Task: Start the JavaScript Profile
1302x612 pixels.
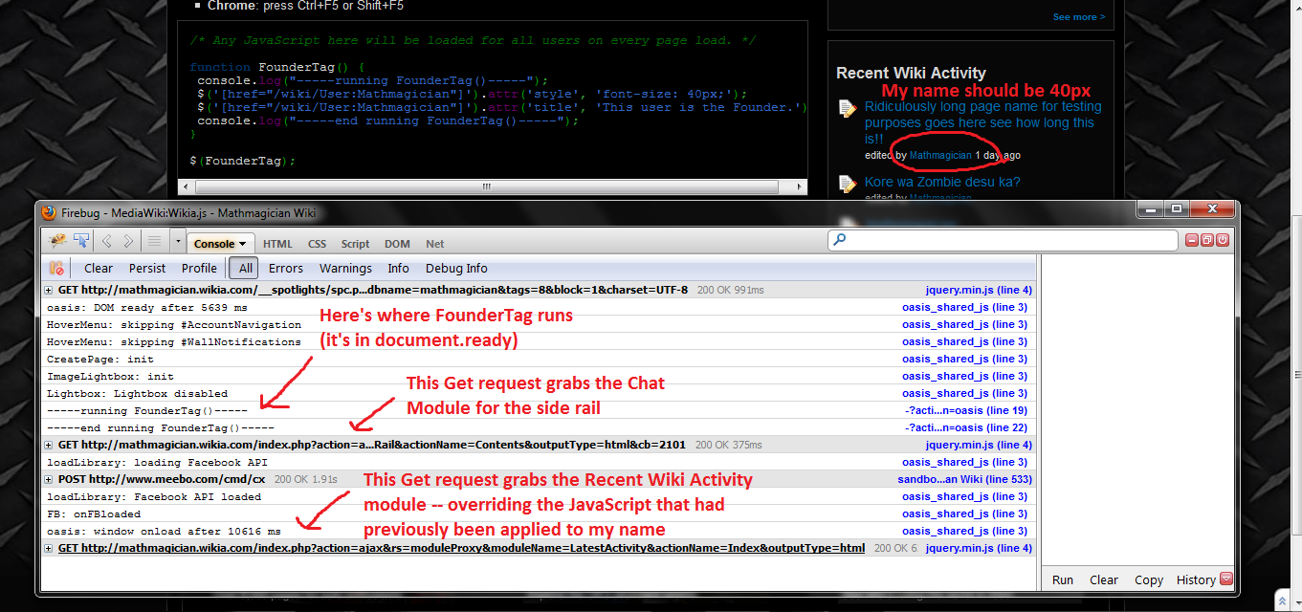Action: (199, 269)
